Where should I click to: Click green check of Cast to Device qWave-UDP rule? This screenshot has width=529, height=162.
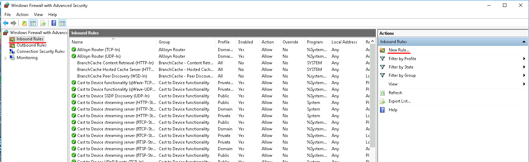[74, 89]
